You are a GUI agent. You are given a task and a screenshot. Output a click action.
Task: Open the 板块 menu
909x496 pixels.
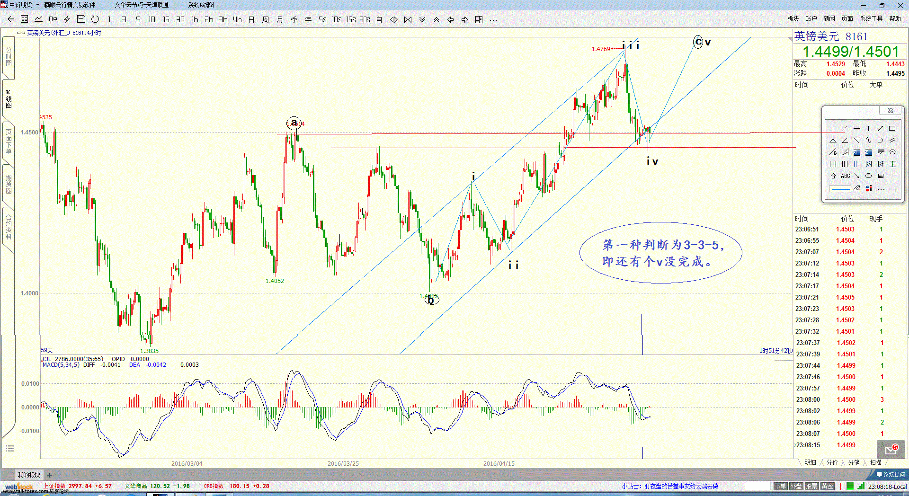(x=793, y=18)
